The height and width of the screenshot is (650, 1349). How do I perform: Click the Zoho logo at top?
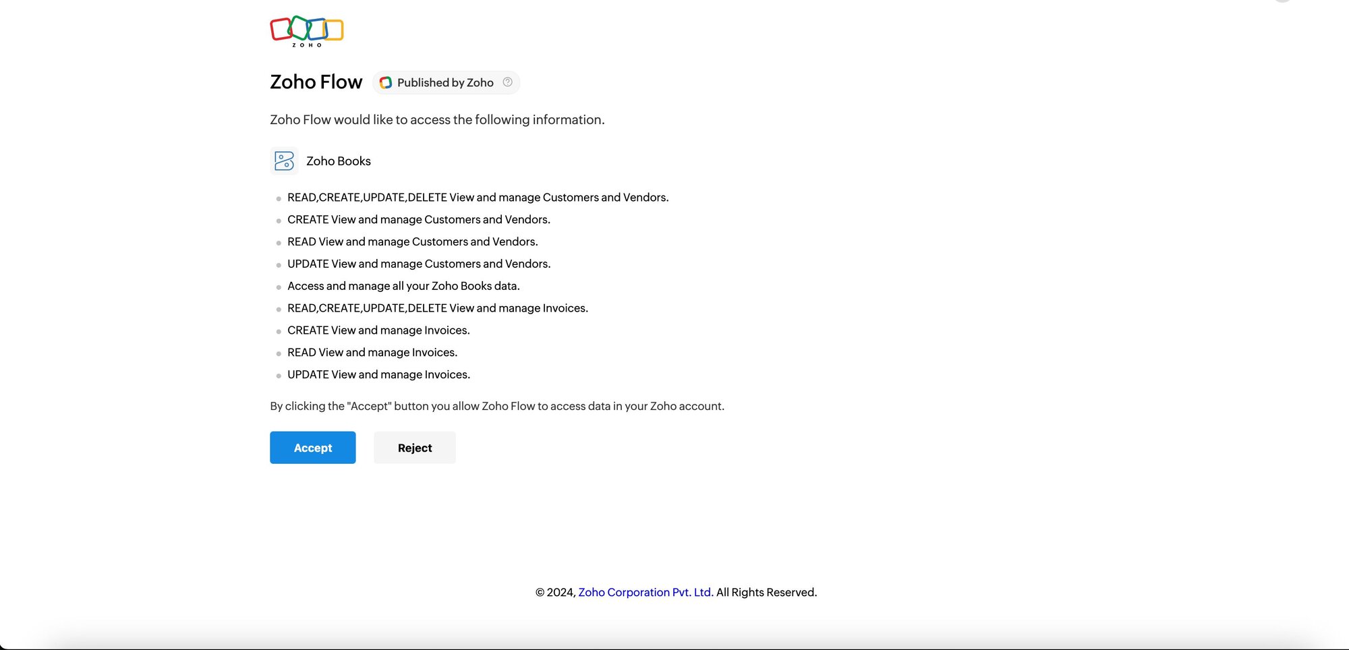click(x=307, y=31)
